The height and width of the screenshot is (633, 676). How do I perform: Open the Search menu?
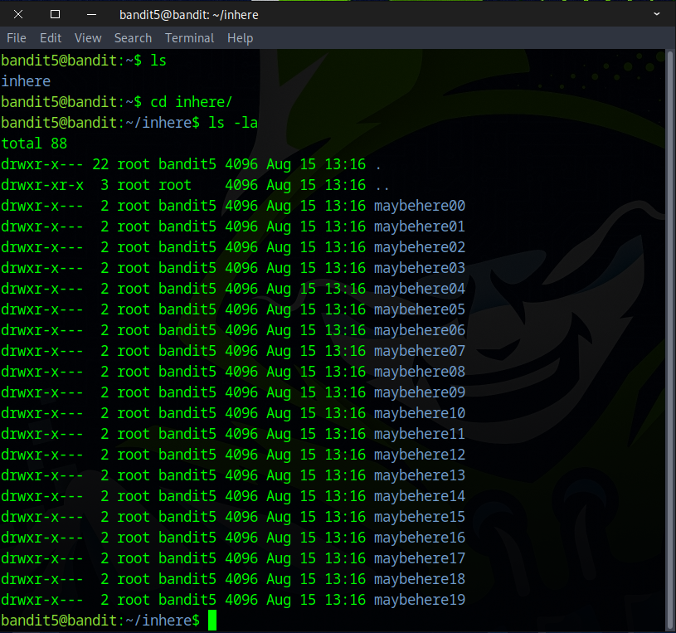click(x=133, y=38)
